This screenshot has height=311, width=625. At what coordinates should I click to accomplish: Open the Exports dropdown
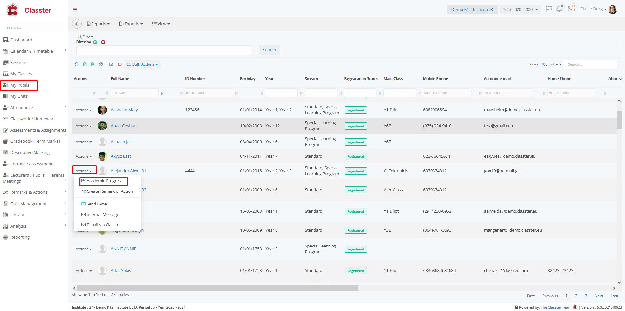coord(131,24)
